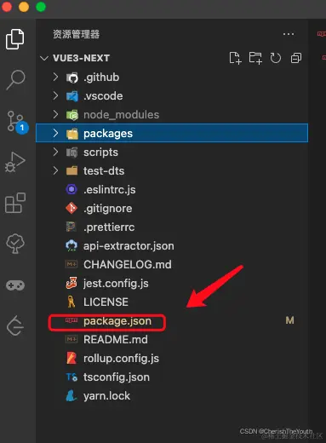This screenshot has height=443, width=326.
Task: Click the New Folder icon in explorer header
Action: 255,58
